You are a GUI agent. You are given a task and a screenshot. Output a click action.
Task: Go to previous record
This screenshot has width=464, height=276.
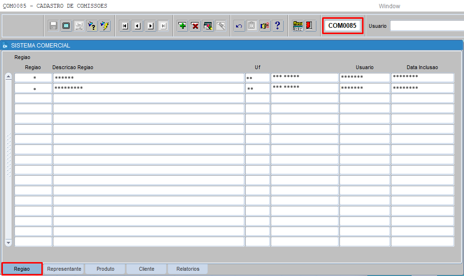pos(138,26)
